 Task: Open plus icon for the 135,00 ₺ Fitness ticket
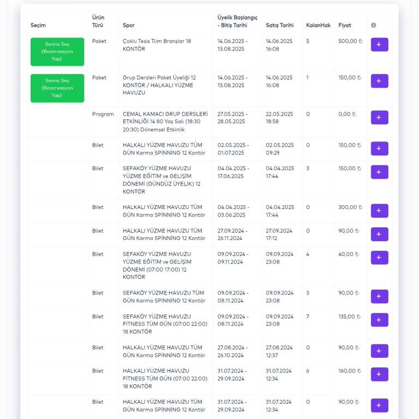379,320
